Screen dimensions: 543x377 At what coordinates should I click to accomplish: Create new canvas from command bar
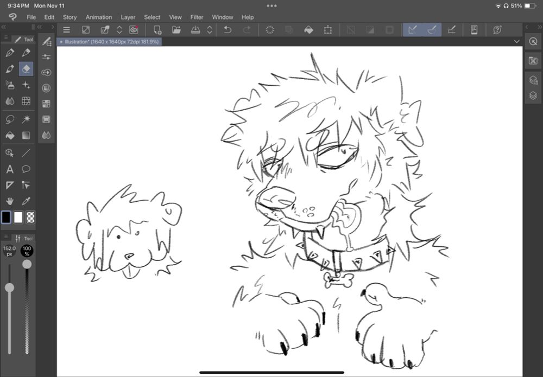(157, 30)
